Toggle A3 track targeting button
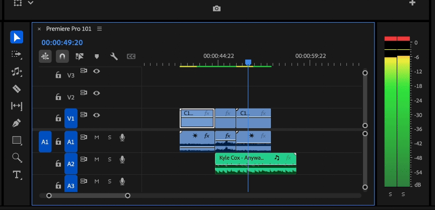This screenshot has height=210, width=435. (71, 184)
